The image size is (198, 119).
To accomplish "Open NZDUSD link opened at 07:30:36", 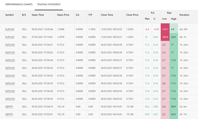I will pyautogui.click(x=10, y=91).
